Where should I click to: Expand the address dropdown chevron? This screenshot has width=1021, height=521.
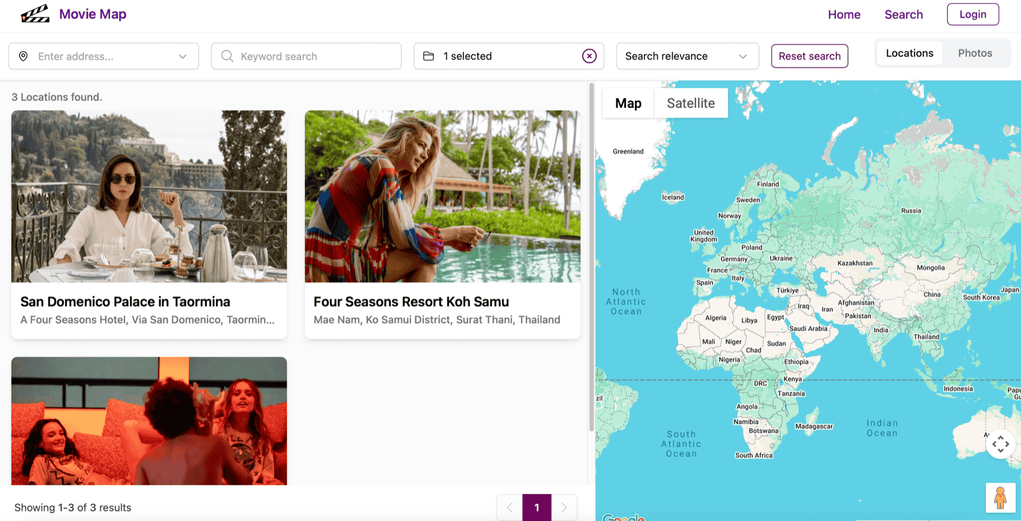point(183,56)
